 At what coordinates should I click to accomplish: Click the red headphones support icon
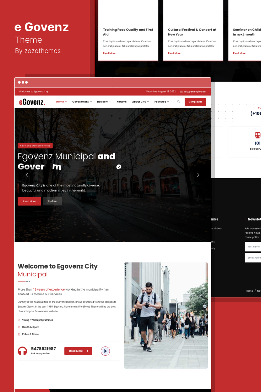pyautogui.click(x=22, y=351)
